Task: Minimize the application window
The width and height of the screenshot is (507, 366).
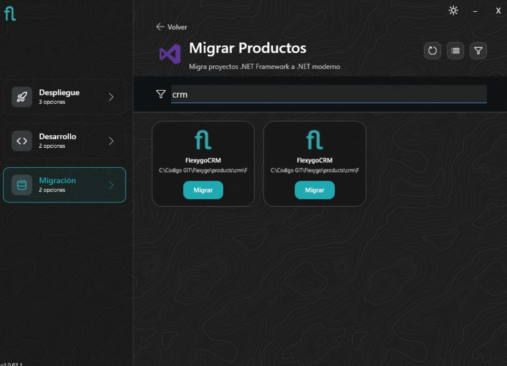Action: point(475,11)
